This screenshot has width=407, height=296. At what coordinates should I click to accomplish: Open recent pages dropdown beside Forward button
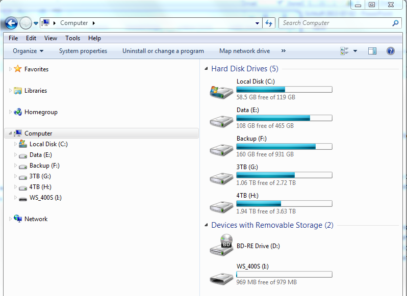pyautogui.click(x=36, y=23)
